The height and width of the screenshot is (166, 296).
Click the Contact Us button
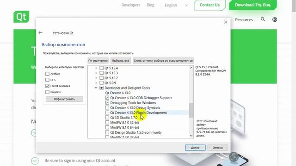coord(210,5)
